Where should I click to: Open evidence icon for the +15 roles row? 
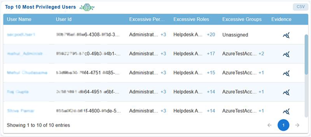286,73
